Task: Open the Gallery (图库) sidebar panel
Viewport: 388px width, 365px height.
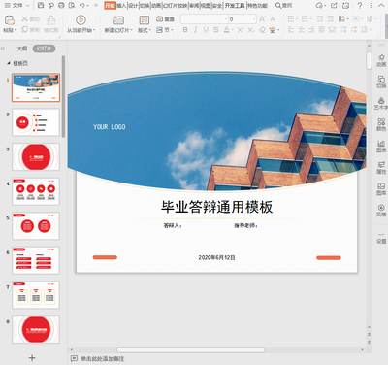Action: point(381,189)
